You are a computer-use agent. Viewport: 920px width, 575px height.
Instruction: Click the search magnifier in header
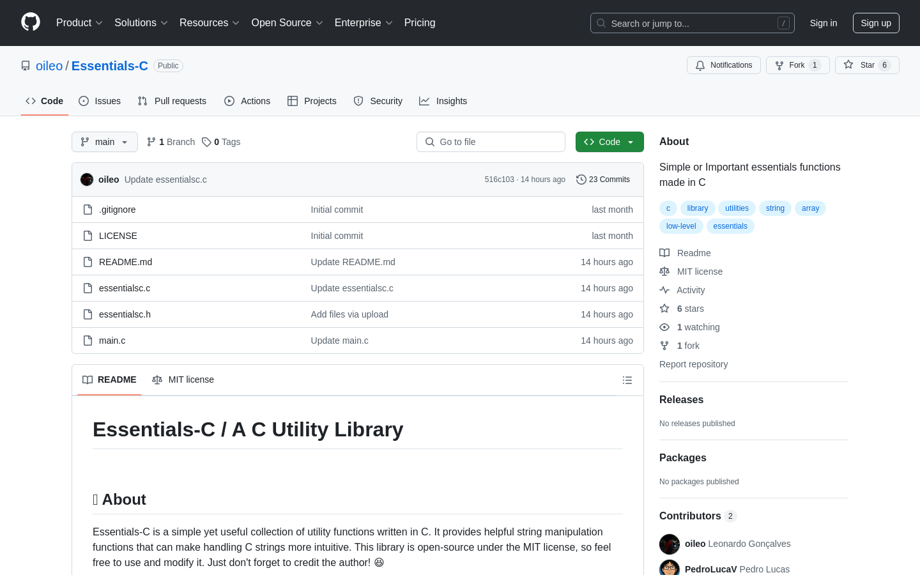pyautogui.click(x=601, y=23)
